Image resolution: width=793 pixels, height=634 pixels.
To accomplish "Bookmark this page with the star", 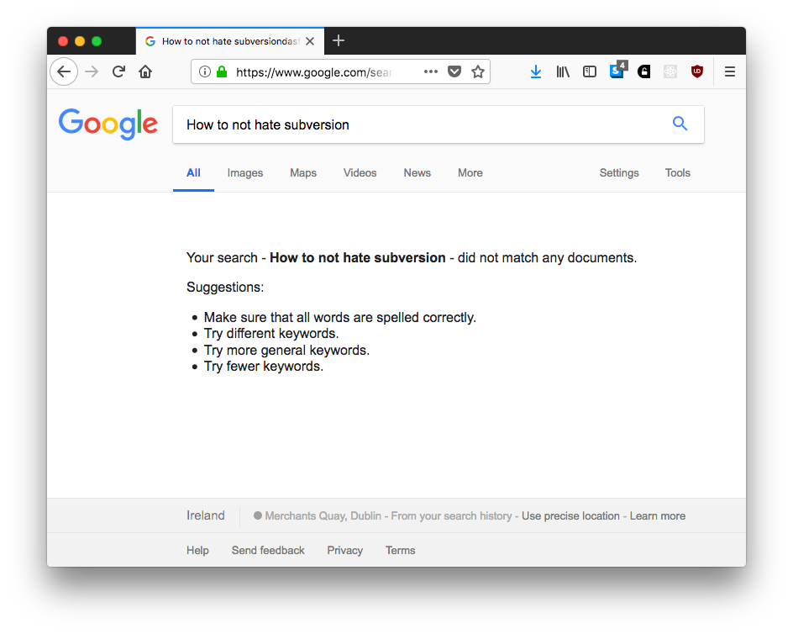I will pos(478,72).
